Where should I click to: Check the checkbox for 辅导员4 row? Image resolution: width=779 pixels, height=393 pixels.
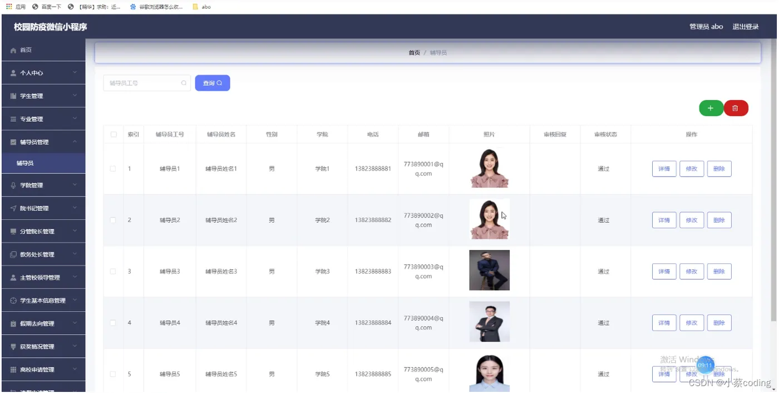point(113,323)
